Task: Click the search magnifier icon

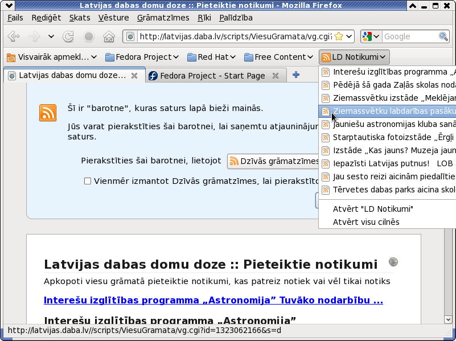Action: (x=443, y=36)
